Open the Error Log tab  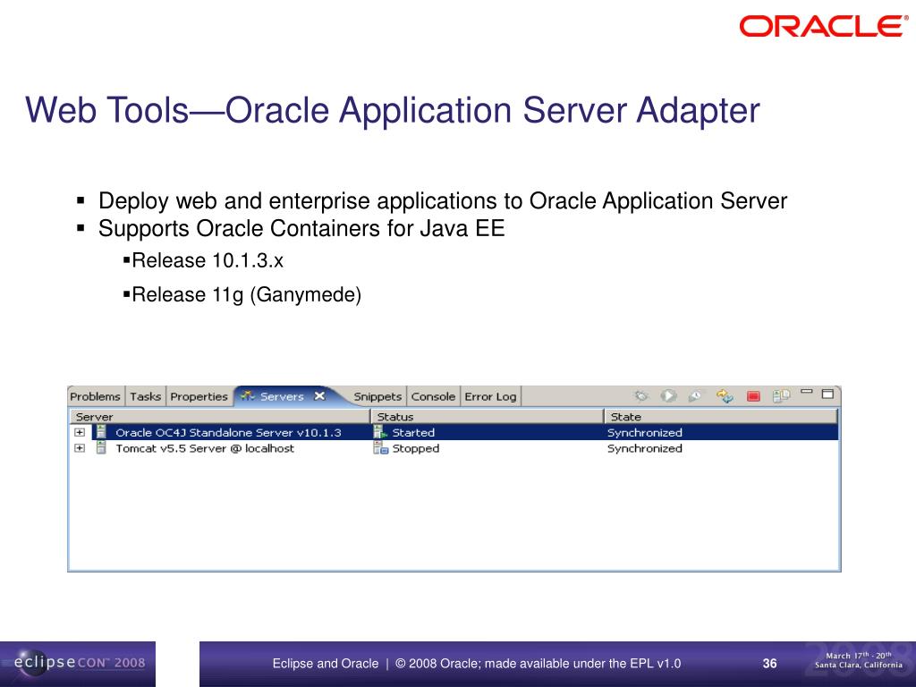pos(490,396)
